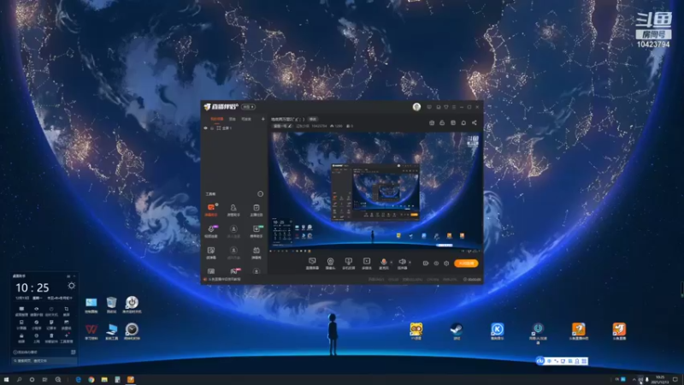Open the desktop widget's top menu icon

click(68, 276)
